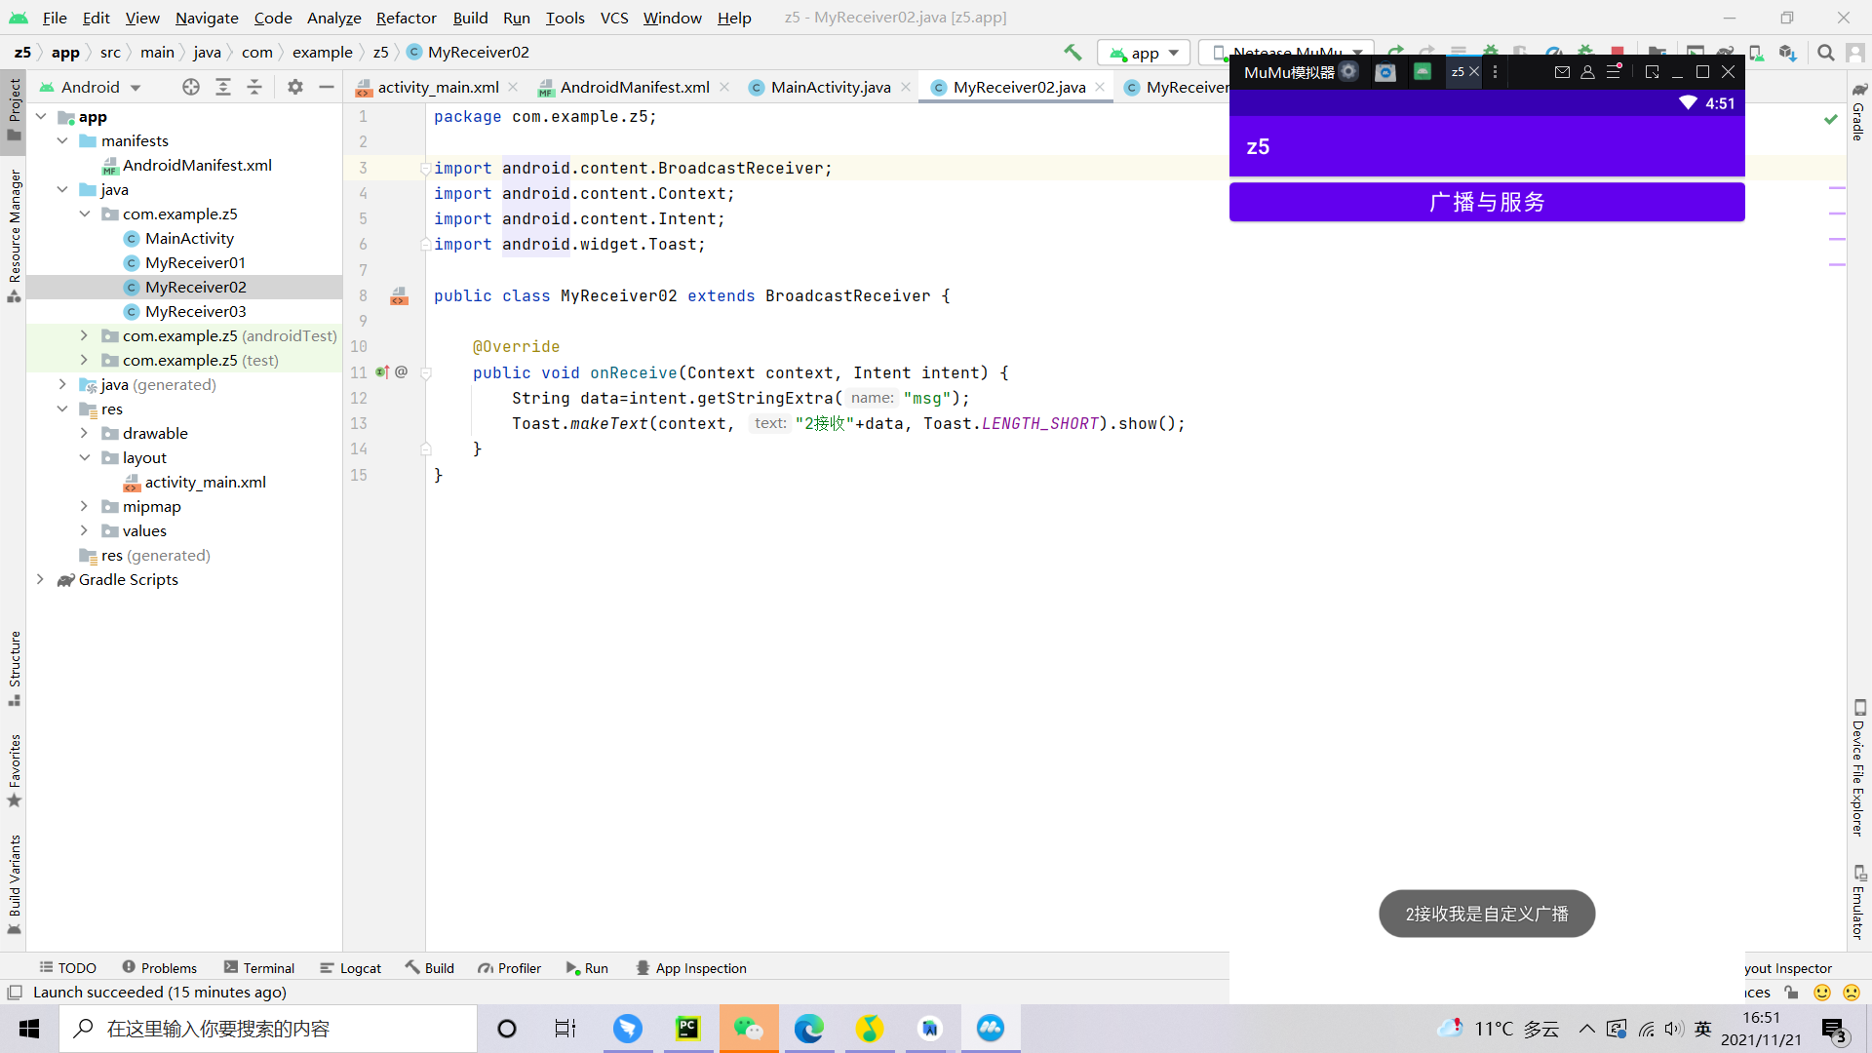Viewport: 1872px width, 1053px height.
Task: Click Search Everywhere magnifier icon
Action: click(1826, 53)
